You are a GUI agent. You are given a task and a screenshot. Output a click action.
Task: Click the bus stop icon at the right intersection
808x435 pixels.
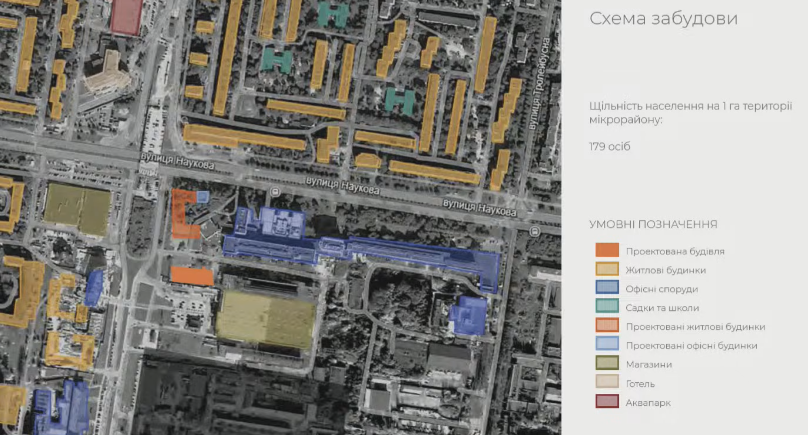[534, 231]
